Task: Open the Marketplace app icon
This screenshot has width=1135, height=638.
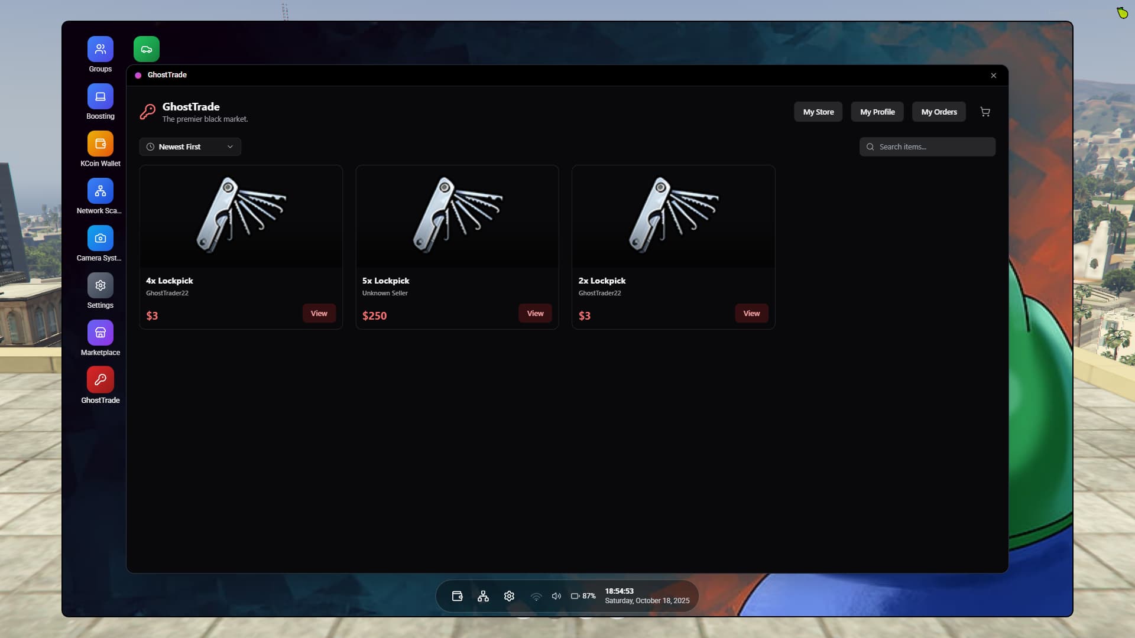Action: tap(100, 333)
